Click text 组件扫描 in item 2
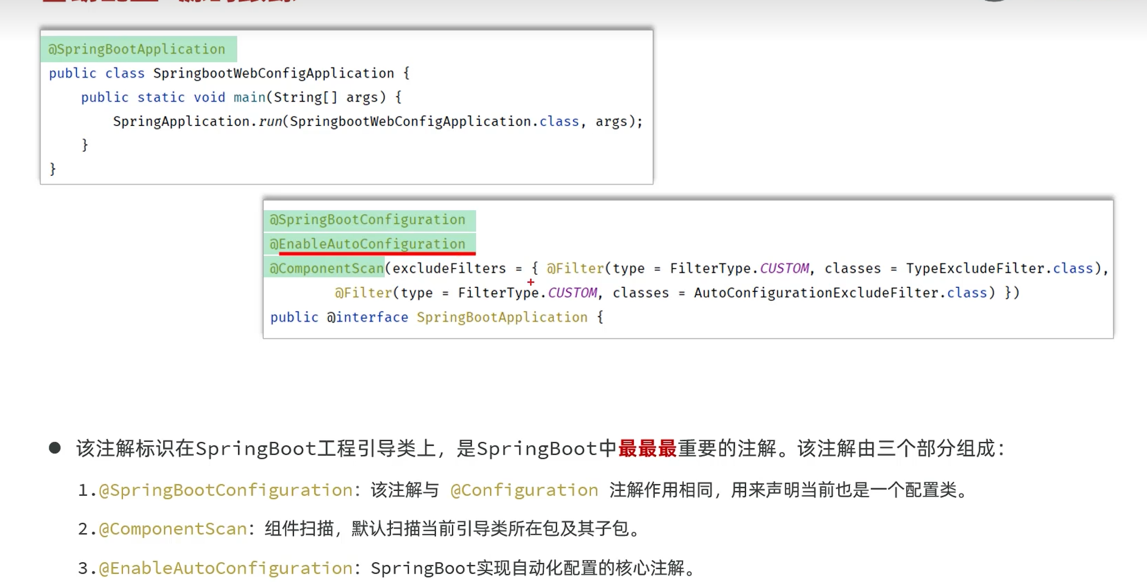 pos(299,529)
